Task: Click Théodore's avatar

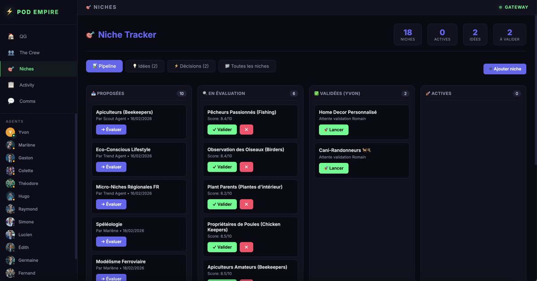Action: click(x=10, y=183)
